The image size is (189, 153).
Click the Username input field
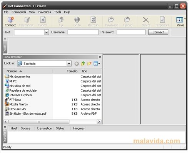[x=83, y=32]
